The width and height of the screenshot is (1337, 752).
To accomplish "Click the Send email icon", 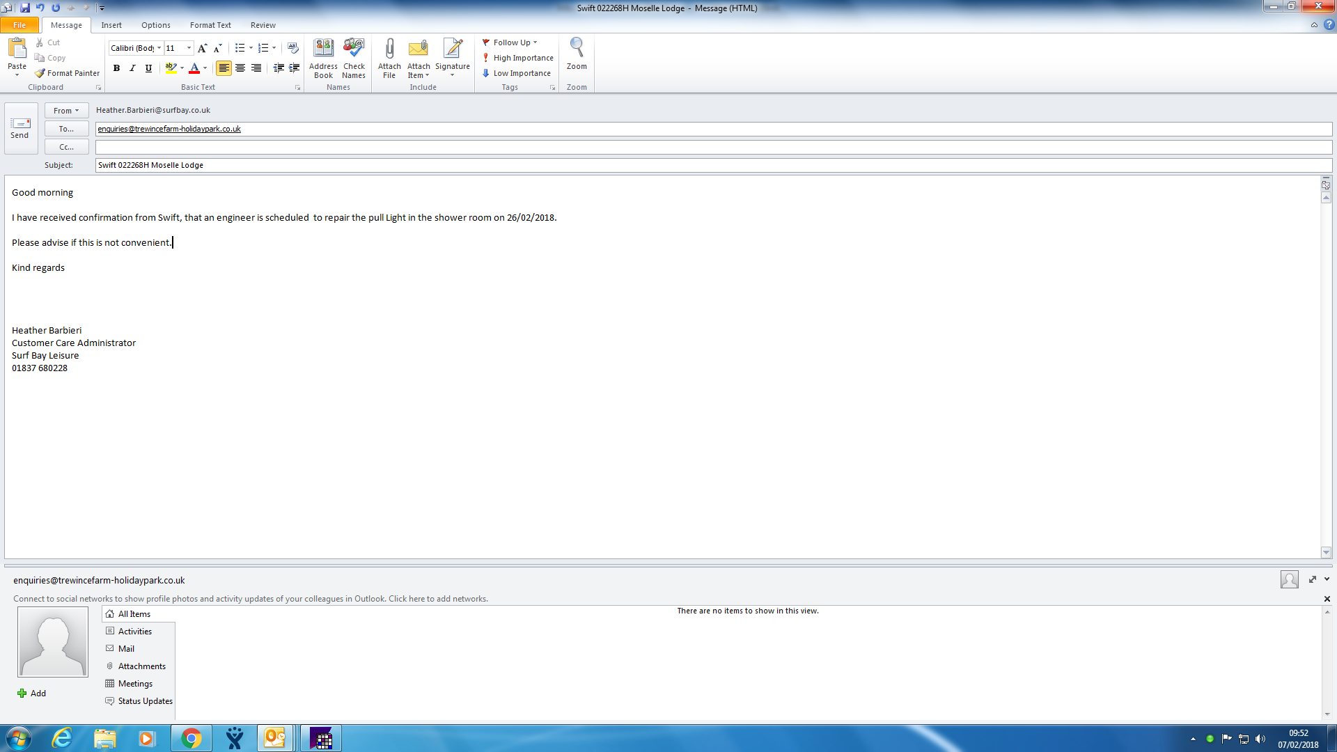I will pyautogui.click(x=20, y=127).
